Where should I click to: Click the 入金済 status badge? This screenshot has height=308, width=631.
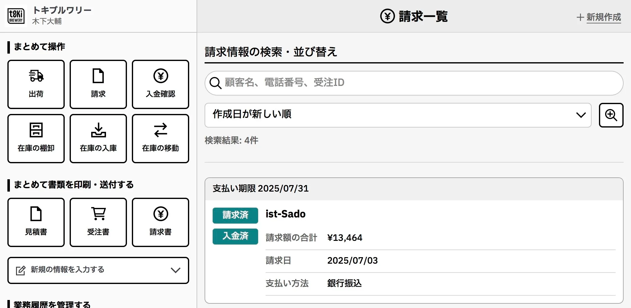point(235,236)
